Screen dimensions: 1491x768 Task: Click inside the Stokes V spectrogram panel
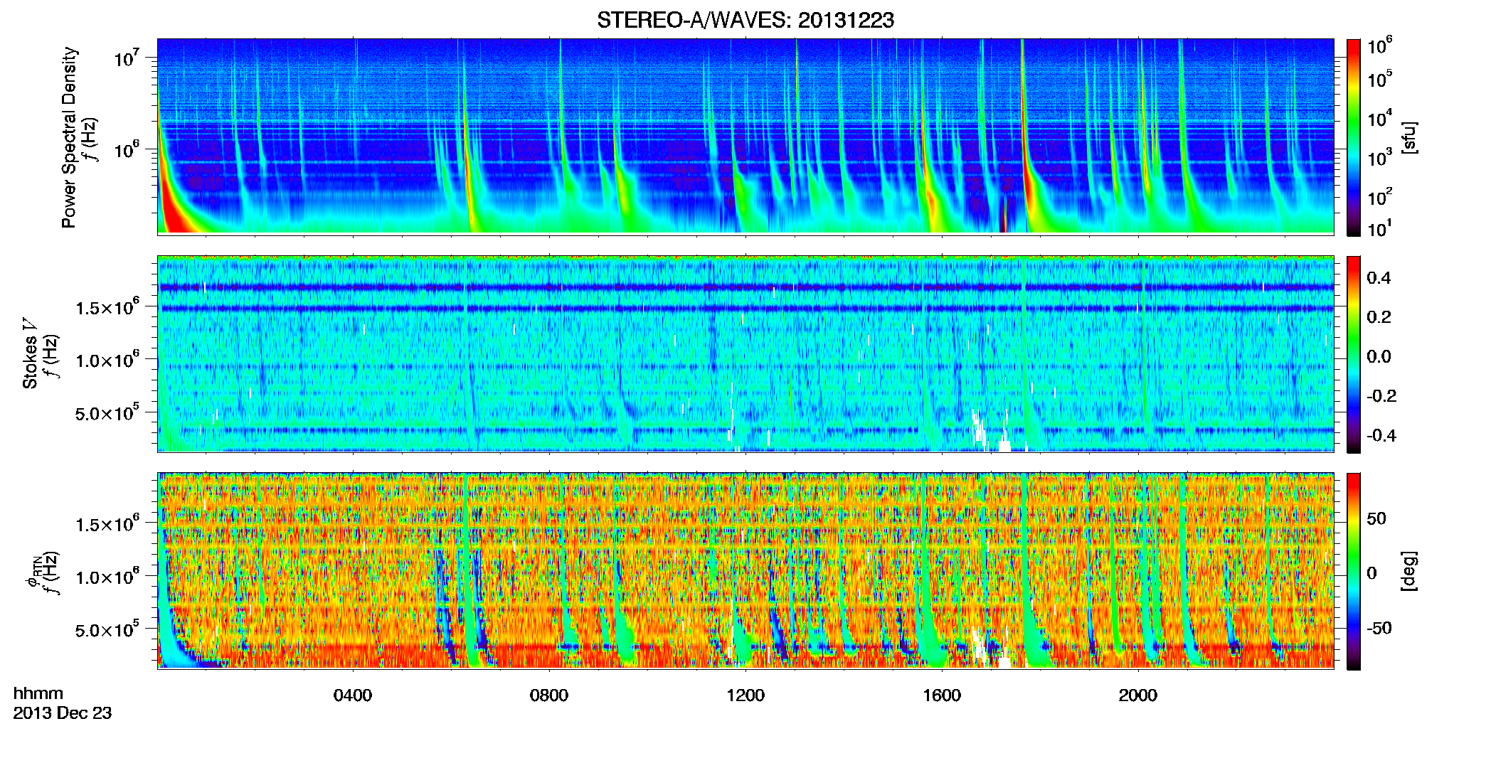coord(745,353)
